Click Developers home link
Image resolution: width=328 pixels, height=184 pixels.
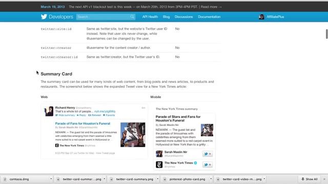(x=61, y=17)
